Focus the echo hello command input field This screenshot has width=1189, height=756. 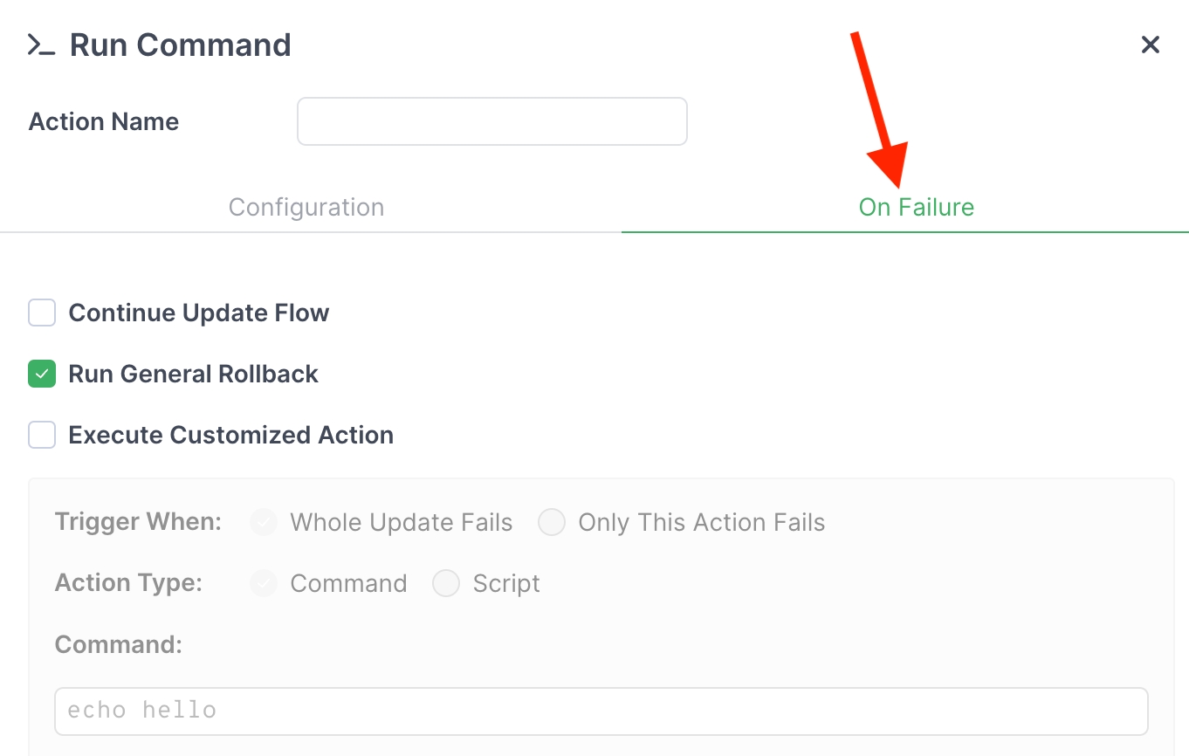(x=601, y=711)
